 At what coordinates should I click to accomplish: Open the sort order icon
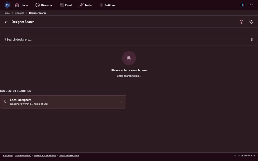(x=252, y=39)
